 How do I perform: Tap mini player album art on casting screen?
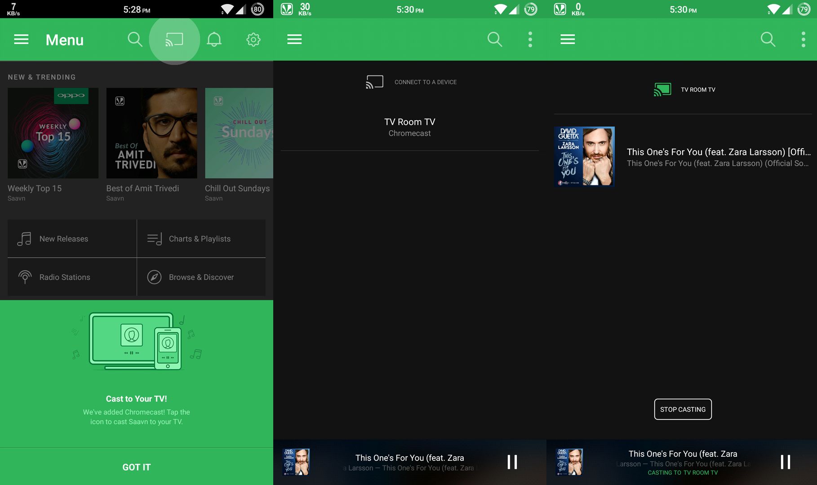(x=569, y=462)
